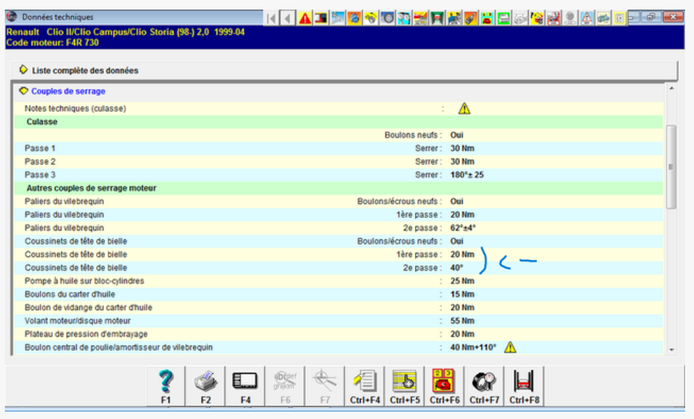Click the previous page arrow in toolbar
Screen dimensions: 694x419
[x=288, y=18]
